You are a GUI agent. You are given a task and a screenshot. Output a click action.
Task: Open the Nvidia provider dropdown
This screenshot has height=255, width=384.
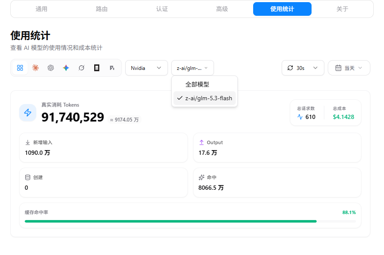point(147,68)
